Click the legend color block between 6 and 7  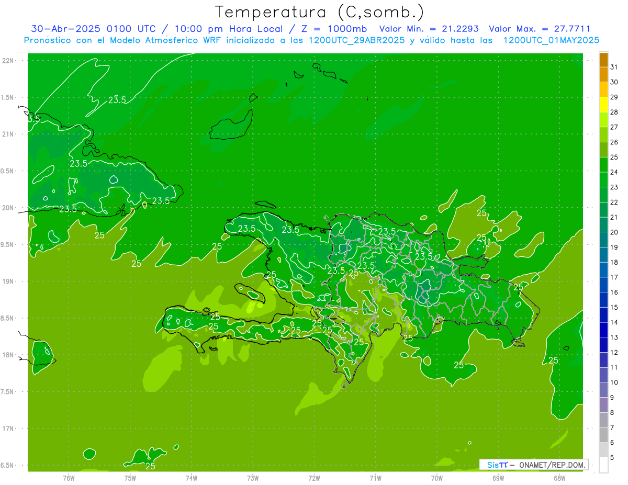coord(603,435)
